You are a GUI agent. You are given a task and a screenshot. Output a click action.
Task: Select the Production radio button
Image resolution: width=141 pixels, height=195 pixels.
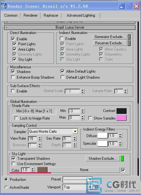coord(6,179)
